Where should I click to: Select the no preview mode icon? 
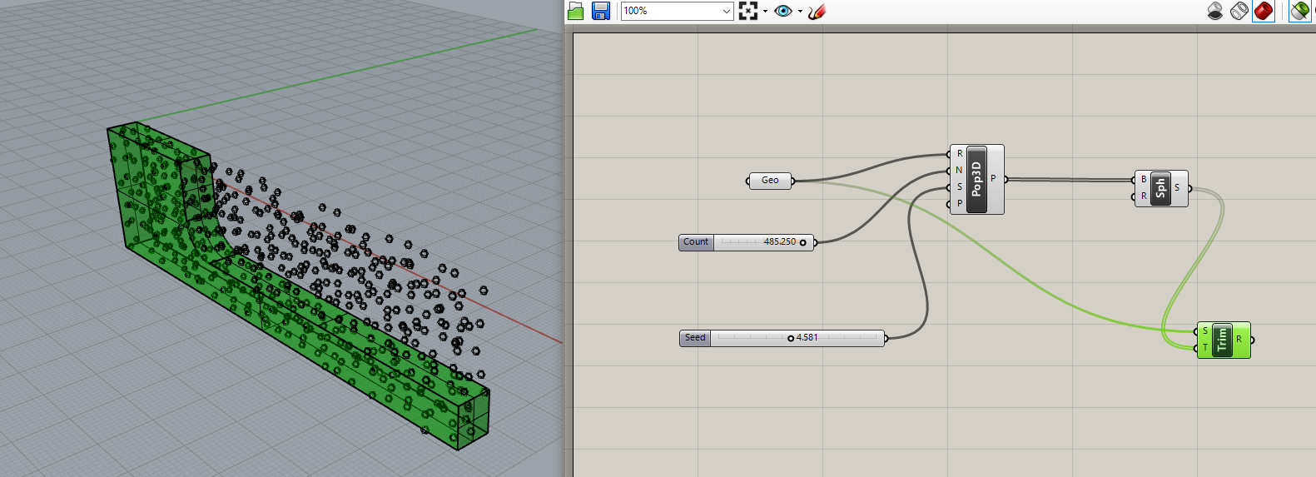pos(1215,11)
